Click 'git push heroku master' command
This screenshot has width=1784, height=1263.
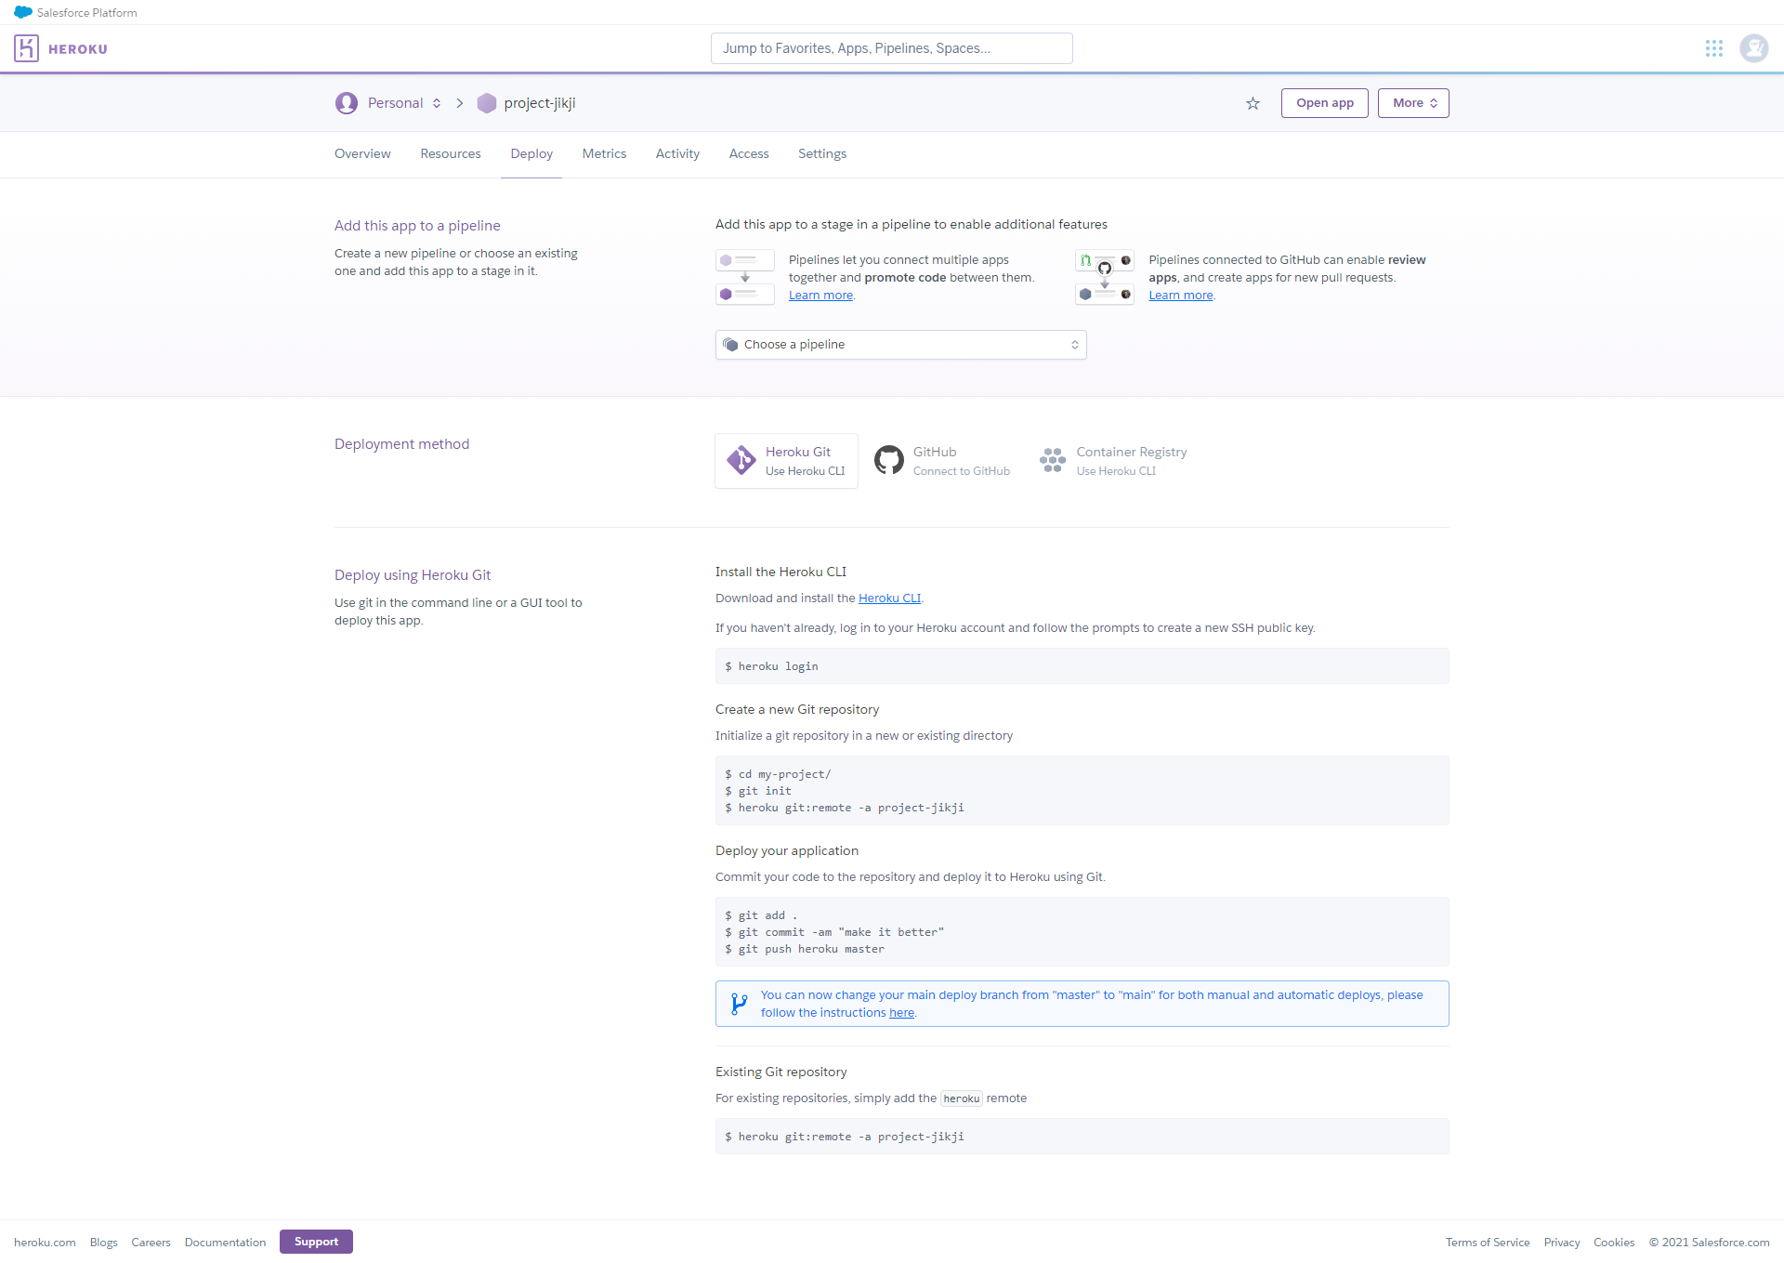coord(805,949)
